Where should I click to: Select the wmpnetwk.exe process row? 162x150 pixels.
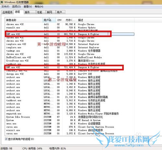pyautogui.click(x=70, y=114)
